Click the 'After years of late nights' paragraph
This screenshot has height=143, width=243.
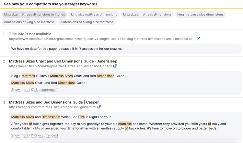pyautogui.click(x=119, y=126)
